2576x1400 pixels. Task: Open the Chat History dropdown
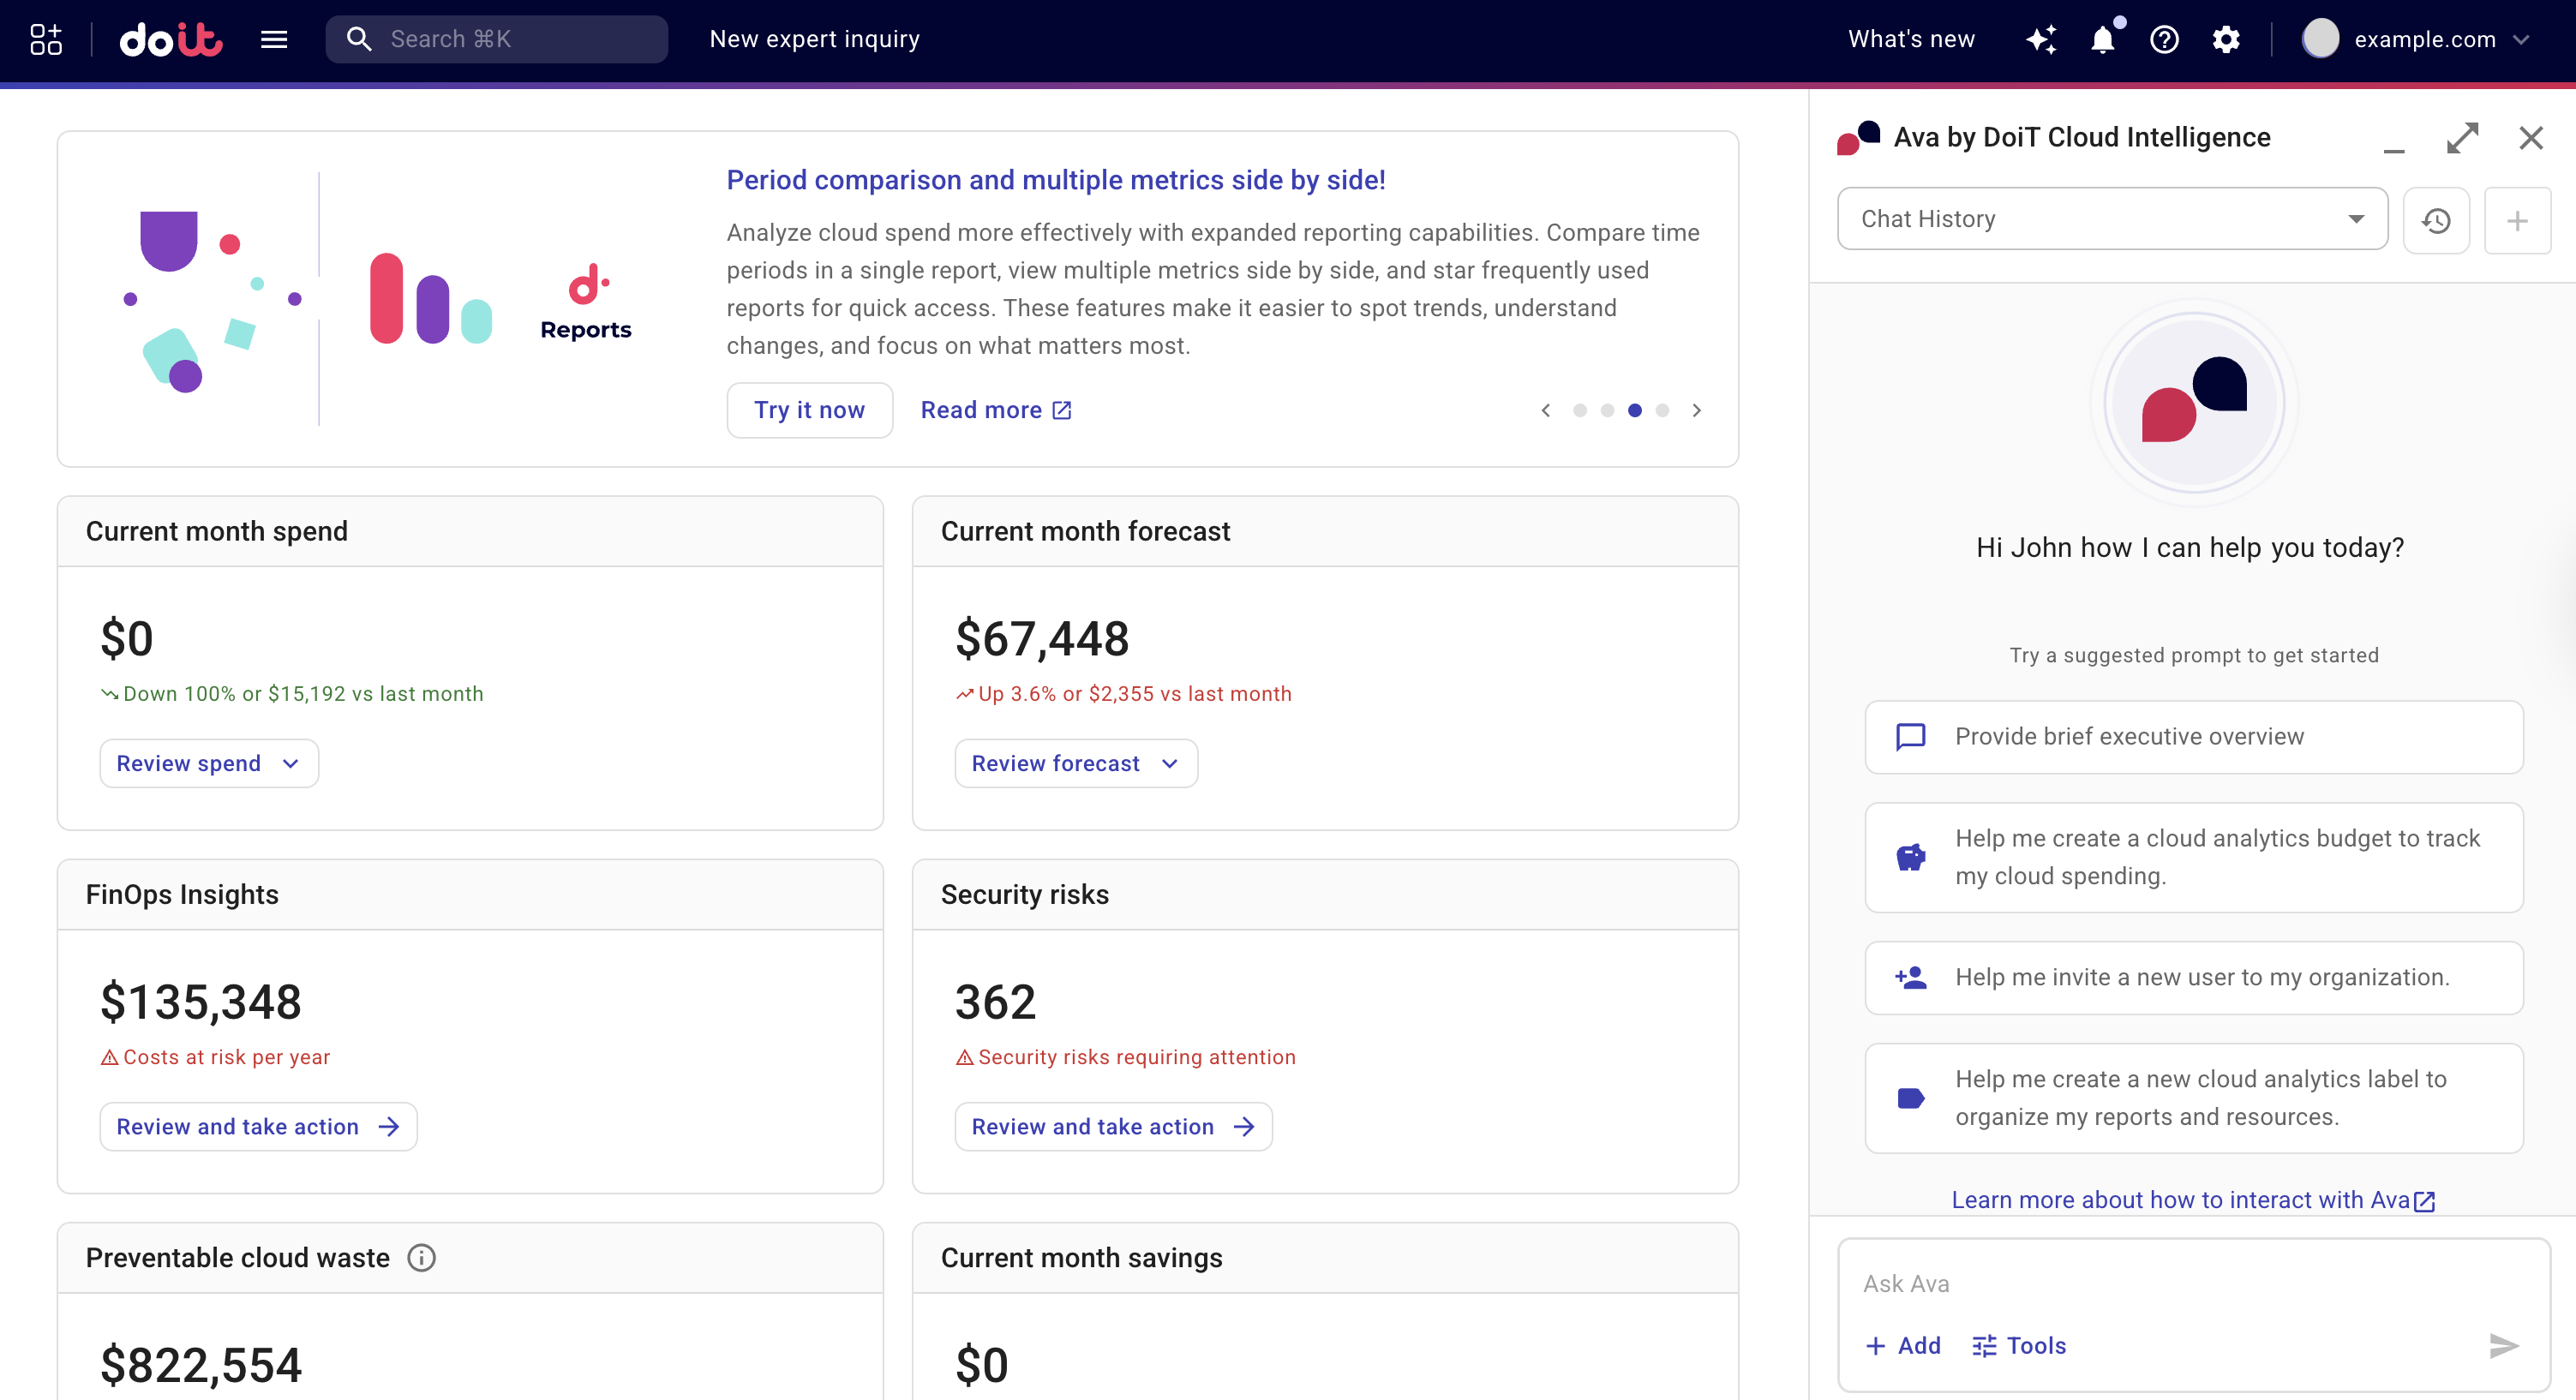(x=2112, y=219)
